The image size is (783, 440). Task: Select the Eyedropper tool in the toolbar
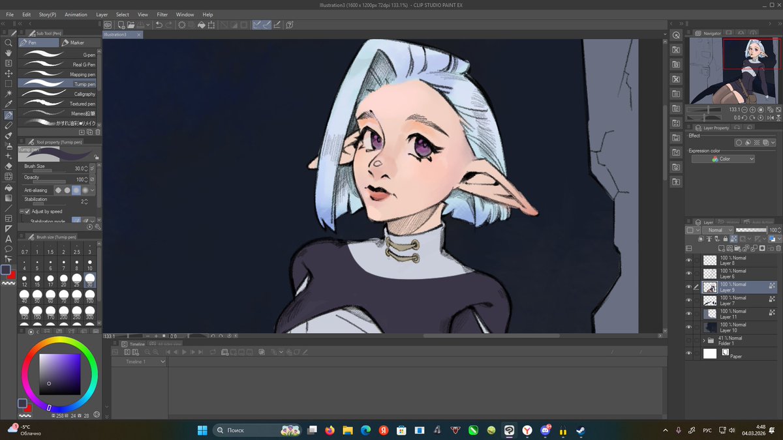tap(8, 104)
